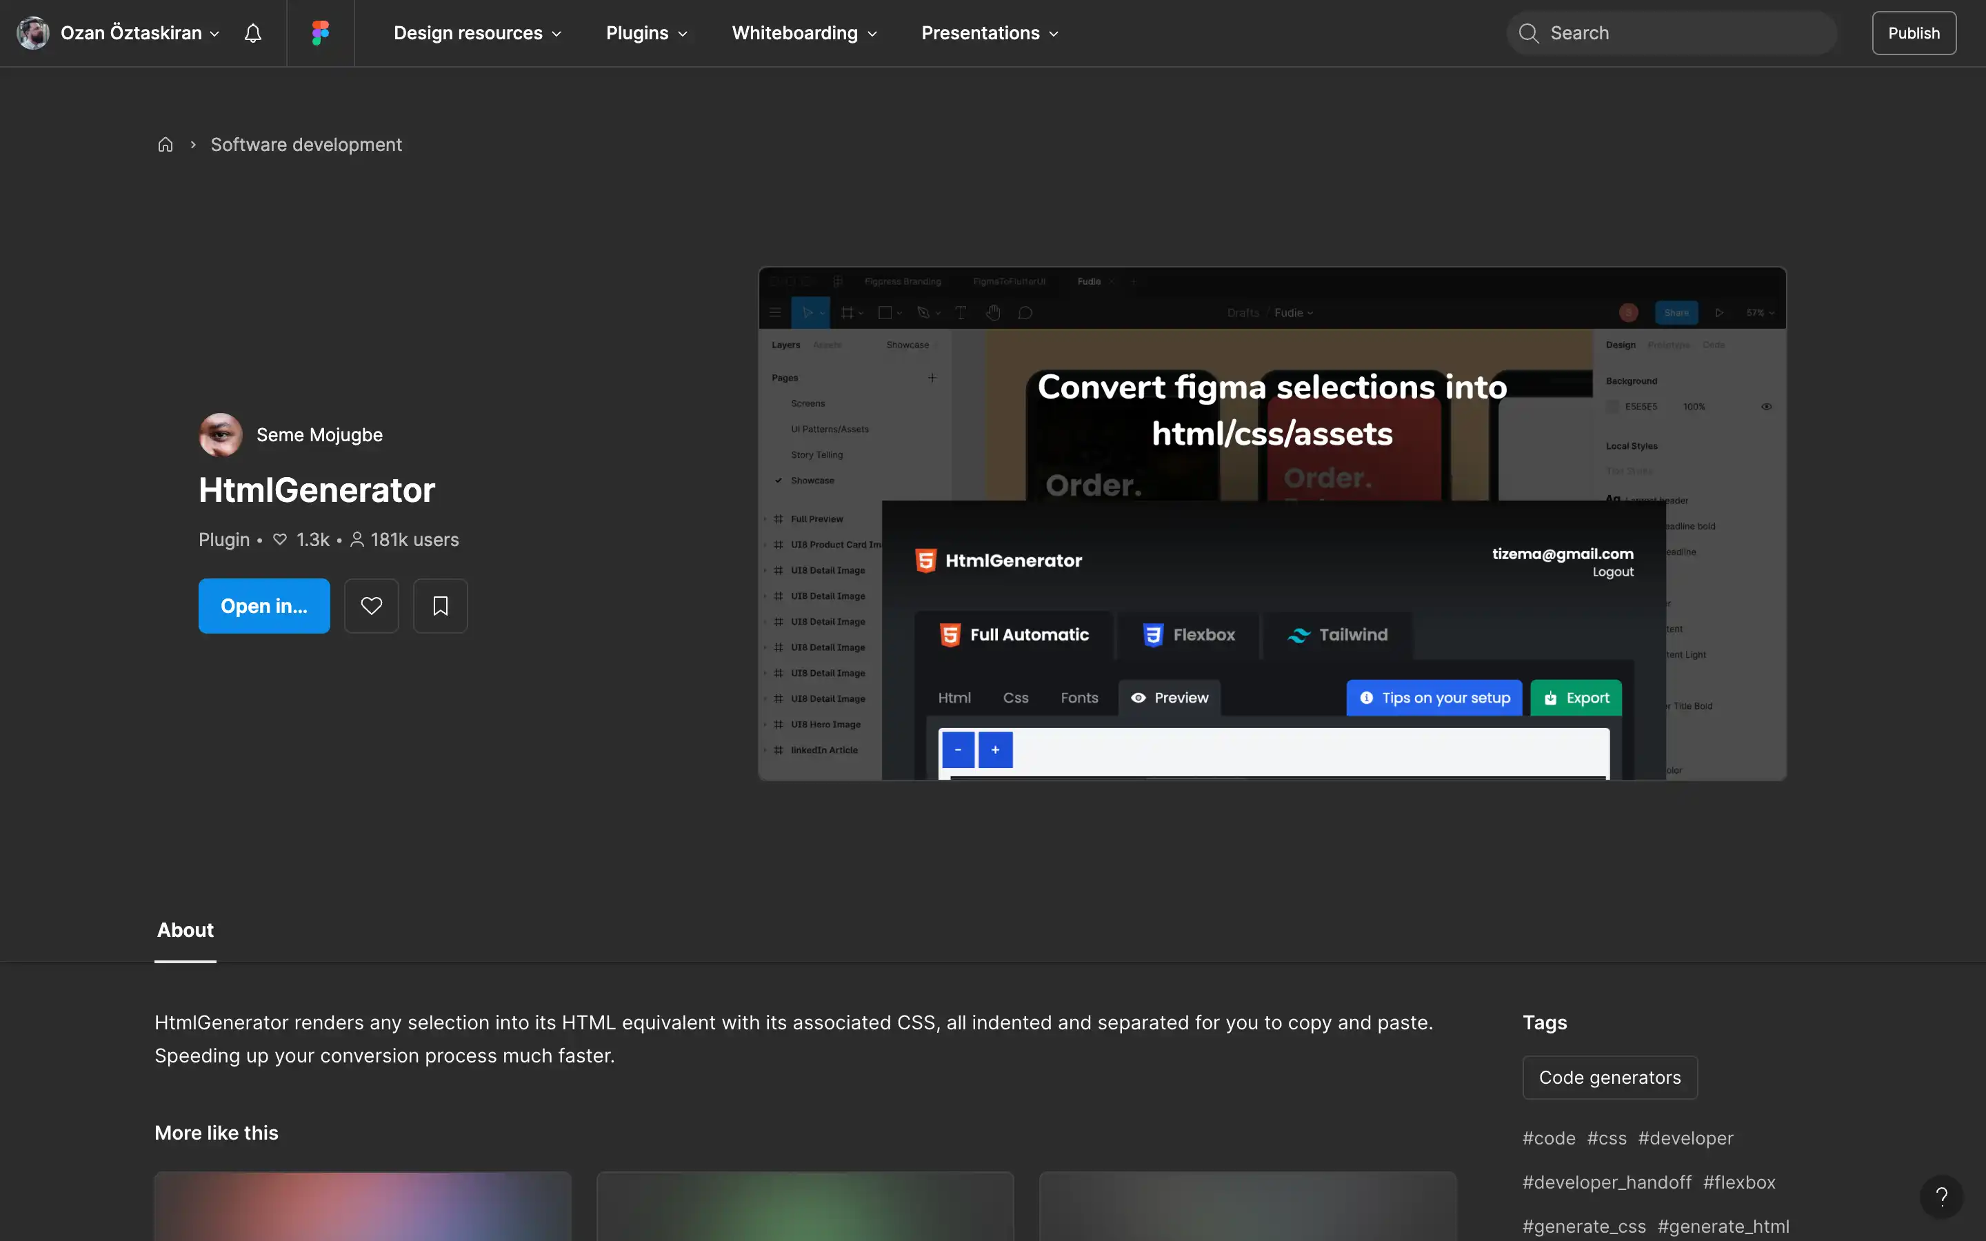Open the plugin preview image

point(1272,524)
